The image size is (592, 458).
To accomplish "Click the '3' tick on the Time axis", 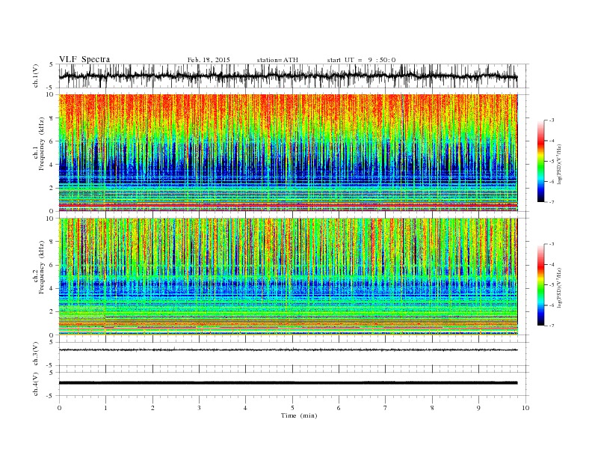I will pyautogui.click(x=200, y=408).
